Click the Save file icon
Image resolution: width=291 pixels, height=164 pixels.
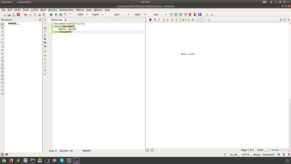pos(13,15)
